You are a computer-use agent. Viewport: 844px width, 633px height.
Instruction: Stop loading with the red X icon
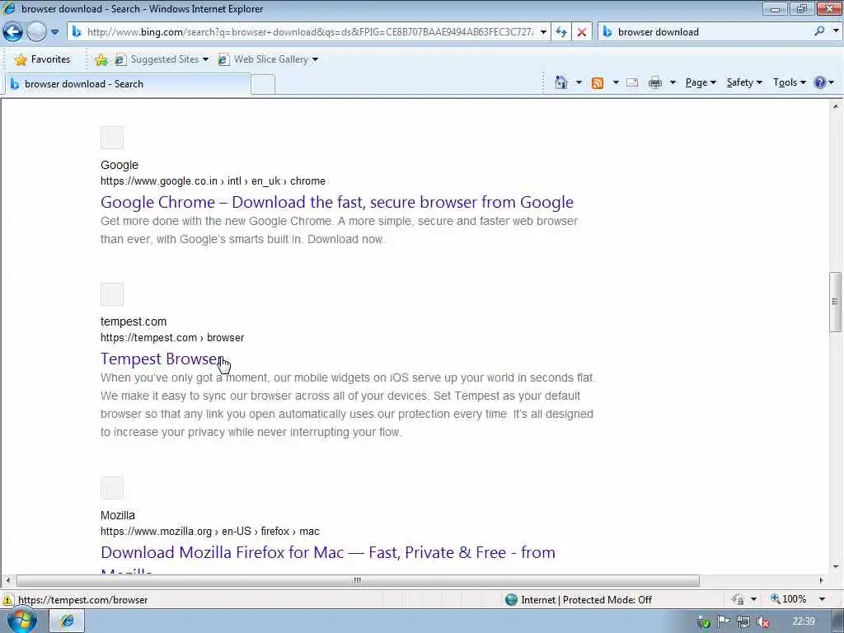(582, 32)
